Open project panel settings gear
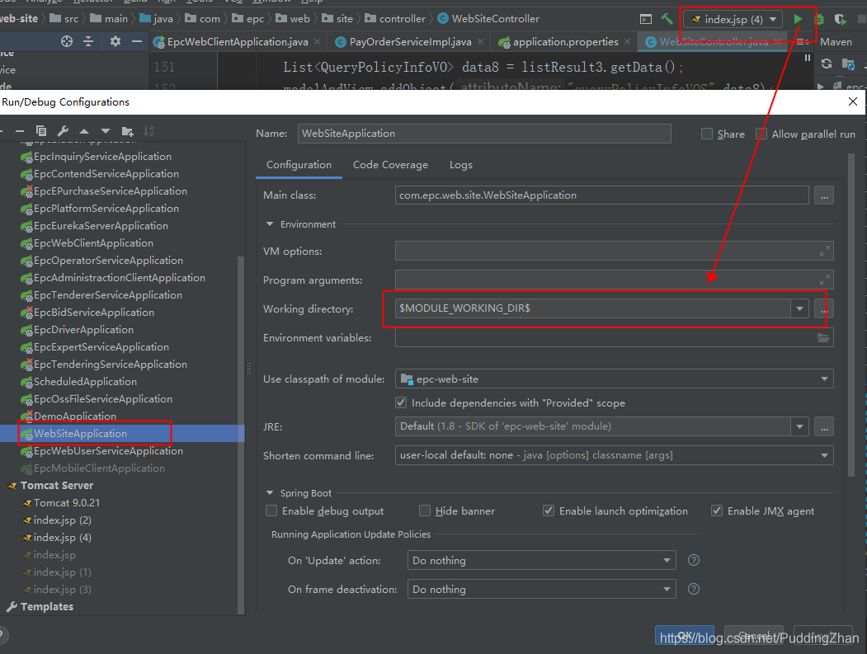 [x=115, y=41]
